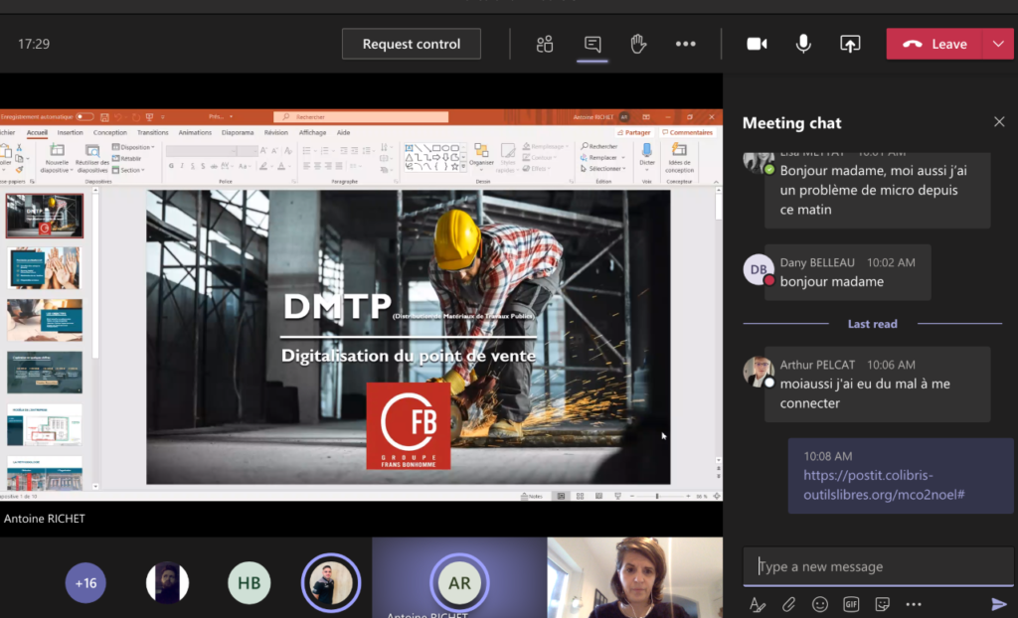Viewport: 1018px width, 618px height.
Task: Expand the Section dropdown
Action: point(128,170)
